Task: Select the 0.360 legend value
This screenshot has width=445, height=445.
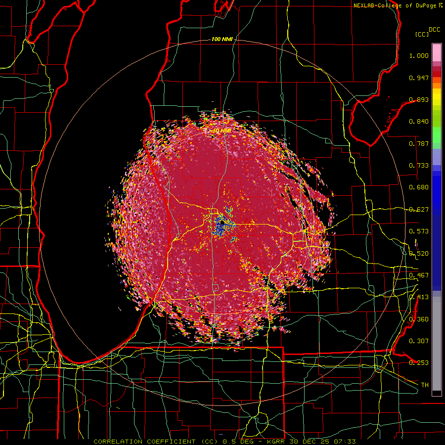Action: pos(419,319)
